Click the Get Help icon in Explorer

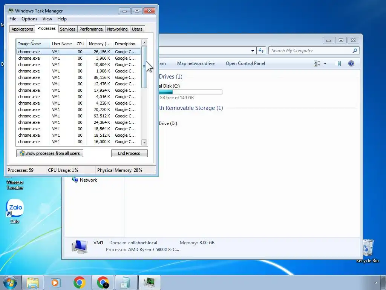351,63
